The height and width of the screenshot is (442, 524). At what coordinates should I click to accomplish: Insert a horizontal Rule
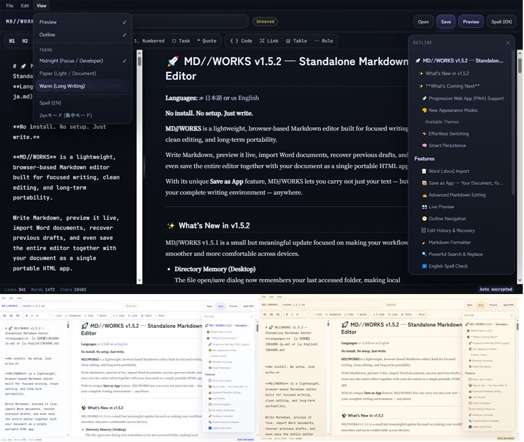pos(323,41)
